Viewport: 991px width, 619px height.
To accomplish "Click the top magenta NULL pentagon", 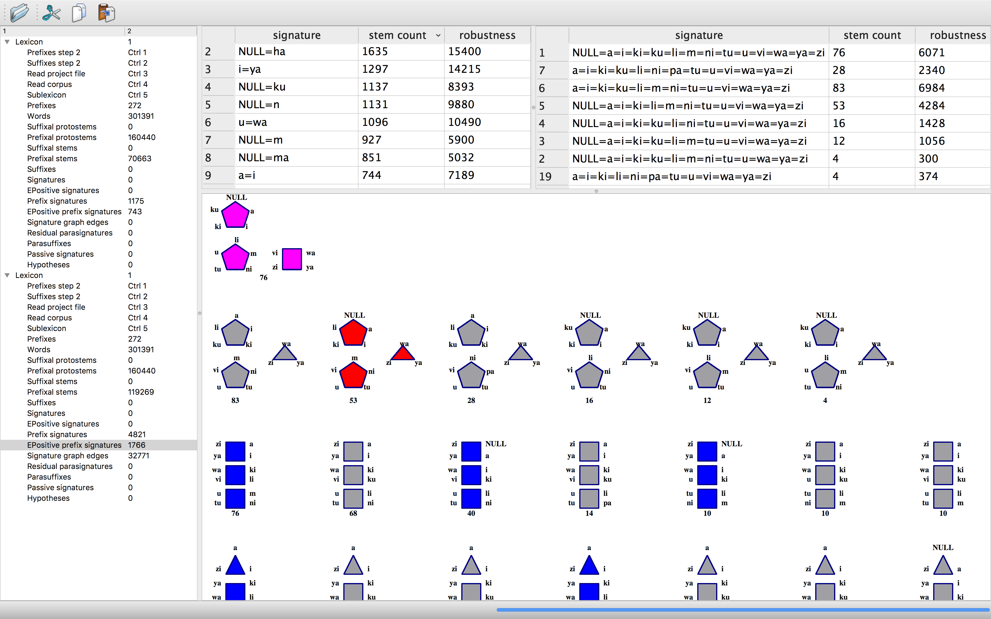I will click(235, 215).
